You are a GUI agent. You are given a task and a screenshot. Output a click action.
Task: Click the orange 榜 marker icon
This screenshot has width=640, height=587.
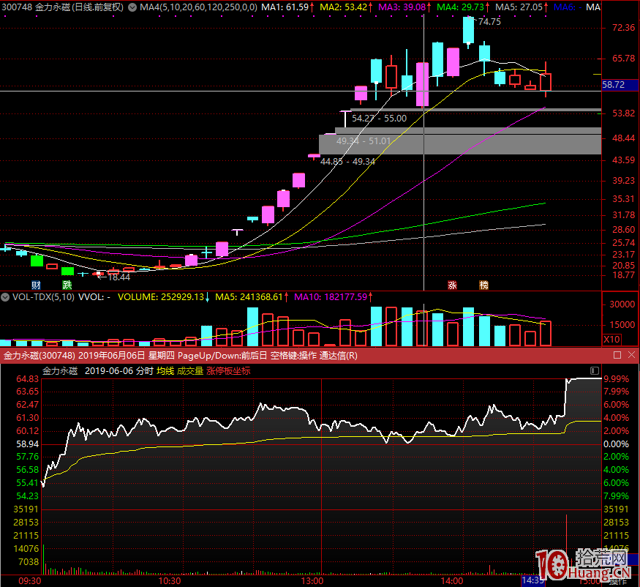pyautogui.click(x=483, y=285)
